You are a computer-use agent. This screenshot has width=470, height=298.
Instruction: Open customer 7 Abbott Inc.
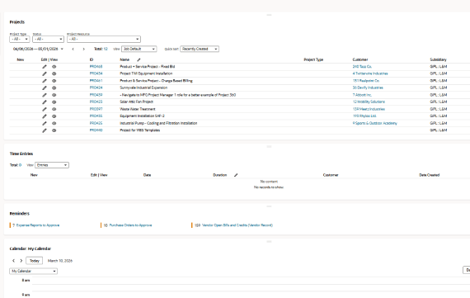point(362,95)
